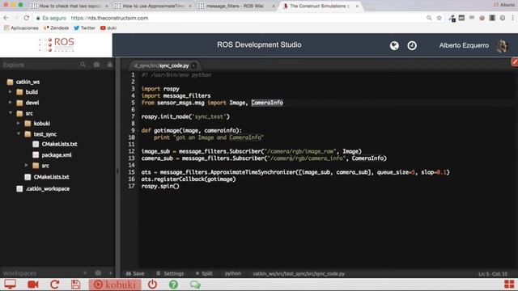This screenshot has height=291, width=518.
Task: Open the Zendesk bookmark
Action: click(x=56, y=28)
